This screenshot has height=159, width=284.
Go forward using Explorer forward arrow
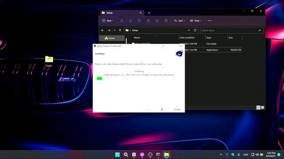click(109, 30)
